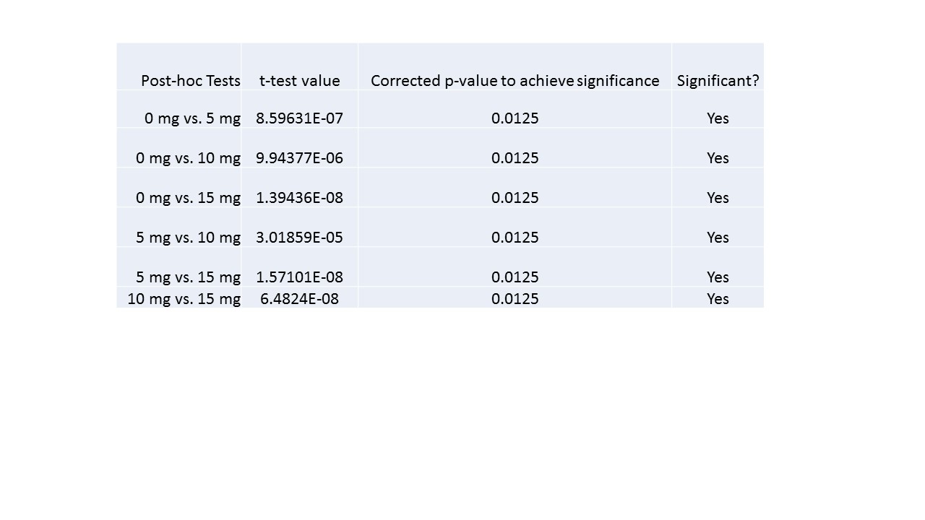Select "Yes" in the 5 mg vs. 15 mg row

tap(718, 277)
